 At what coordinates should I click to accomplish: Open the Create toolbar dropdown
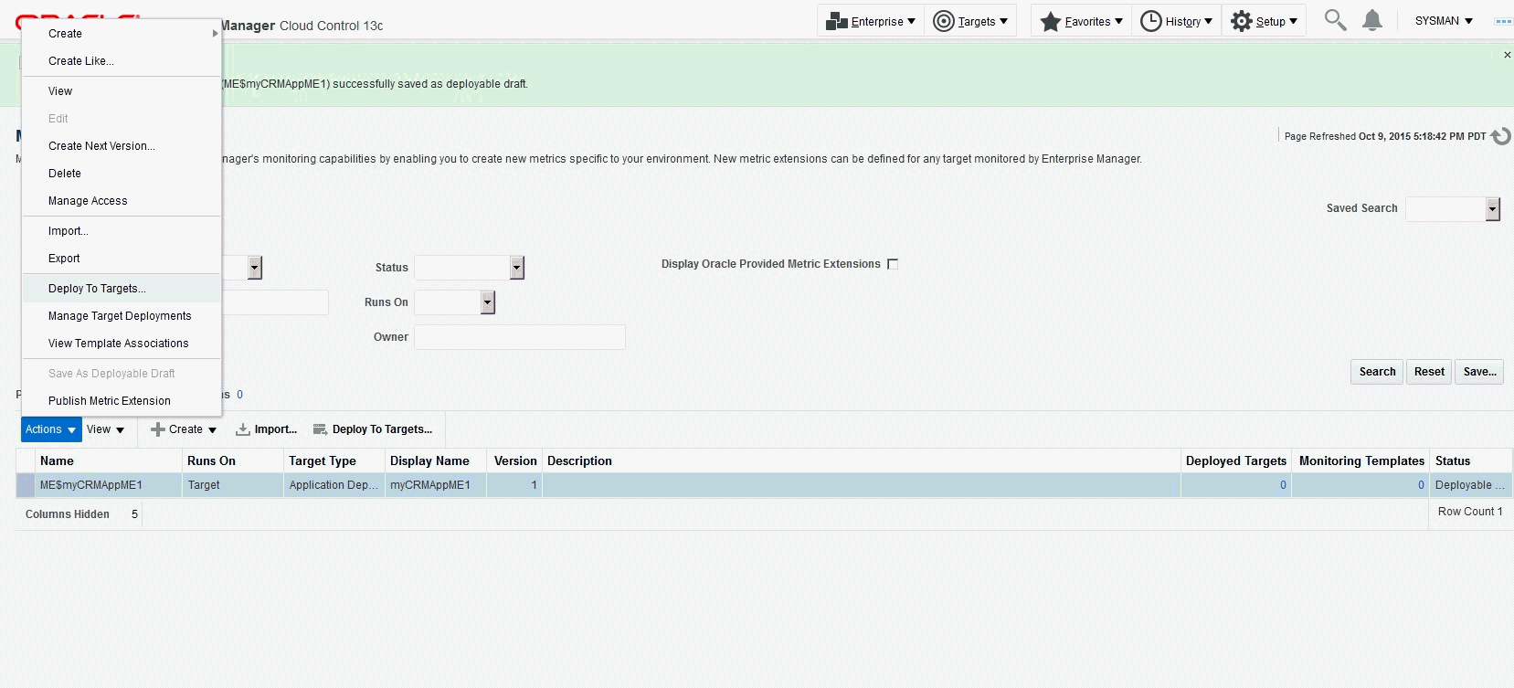coord(184,429)
